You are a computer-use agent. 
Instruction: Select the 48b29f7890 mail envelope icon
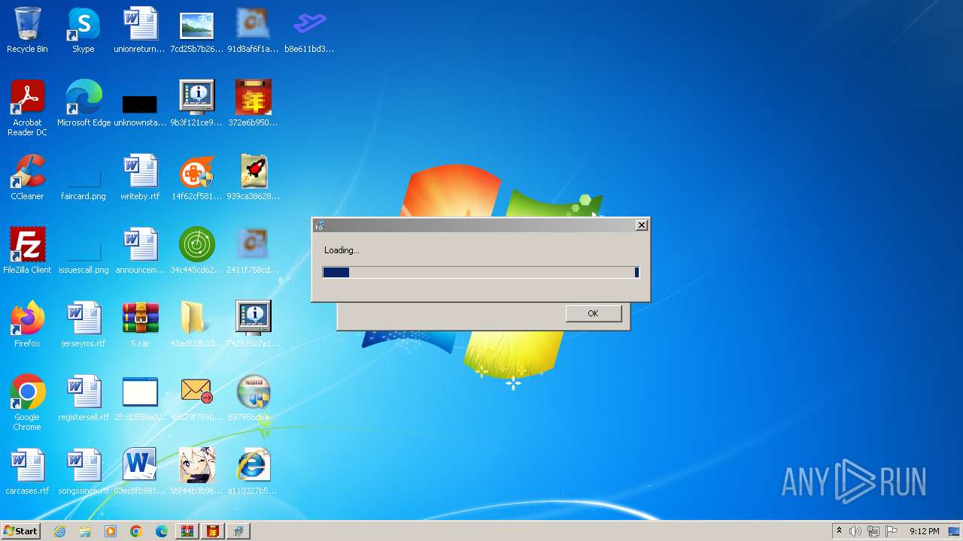point(196,399)
